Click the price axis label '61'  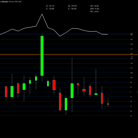pos(131,116)
